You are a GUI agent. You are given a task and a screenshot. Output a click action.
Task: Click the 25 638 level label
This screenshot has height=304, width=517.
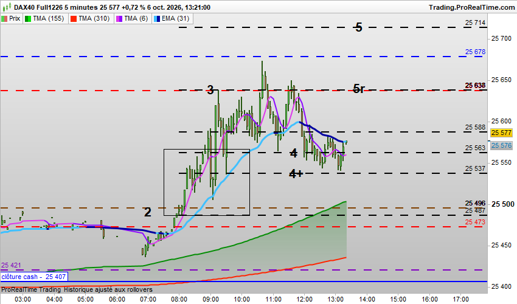click(x=475, y=85)
